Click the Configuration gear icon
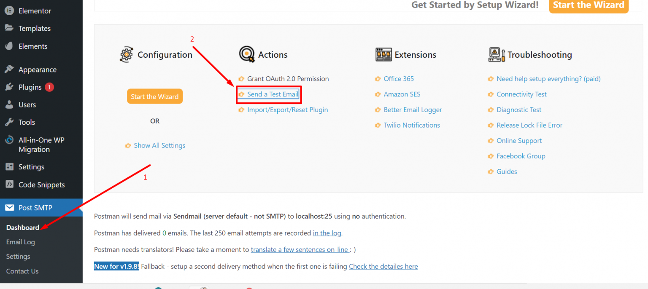 126,54
